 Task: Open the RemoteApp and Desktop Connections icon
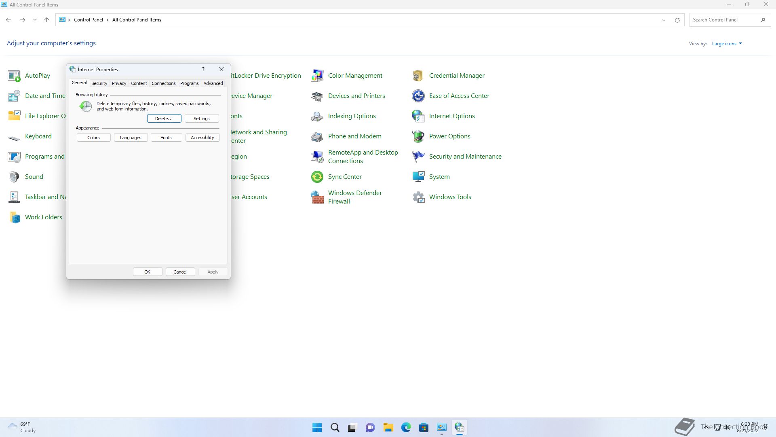pos(317,157)
